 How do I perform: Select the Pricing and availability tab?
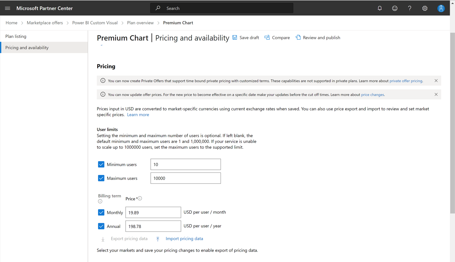pos(44,48)
